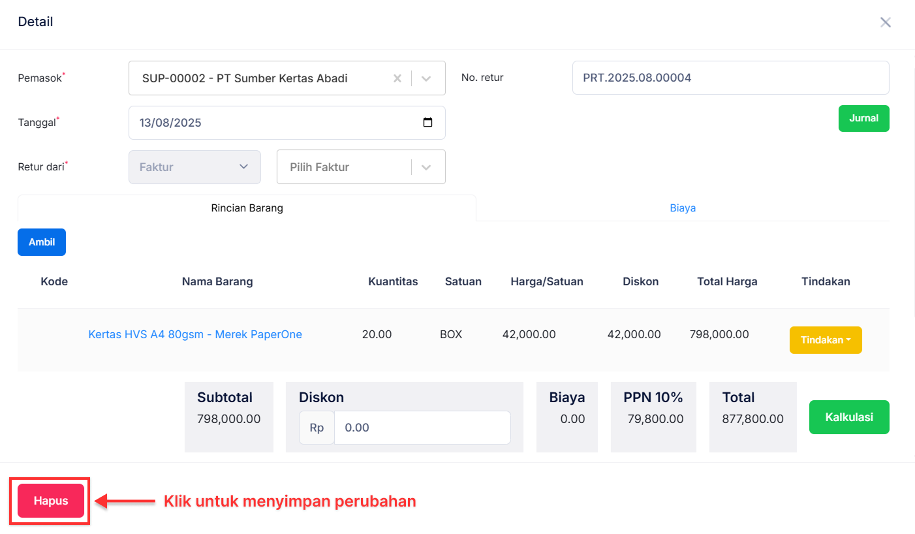
Task: Switch to the Biaya tab
Action: [683, 208]
